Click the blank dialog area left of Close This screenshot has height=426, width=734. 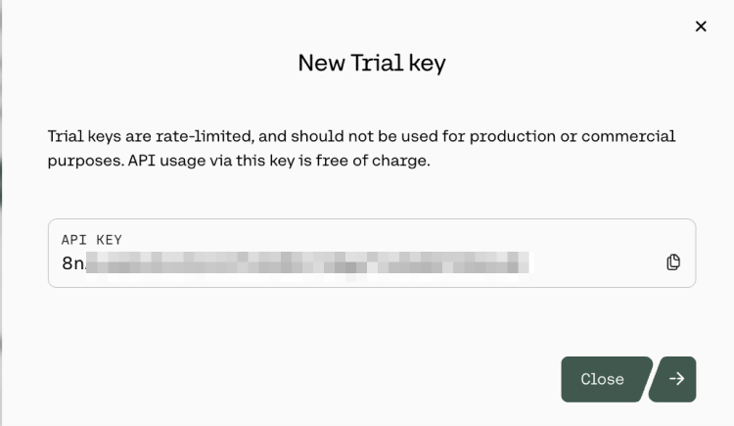pos(294,379)
